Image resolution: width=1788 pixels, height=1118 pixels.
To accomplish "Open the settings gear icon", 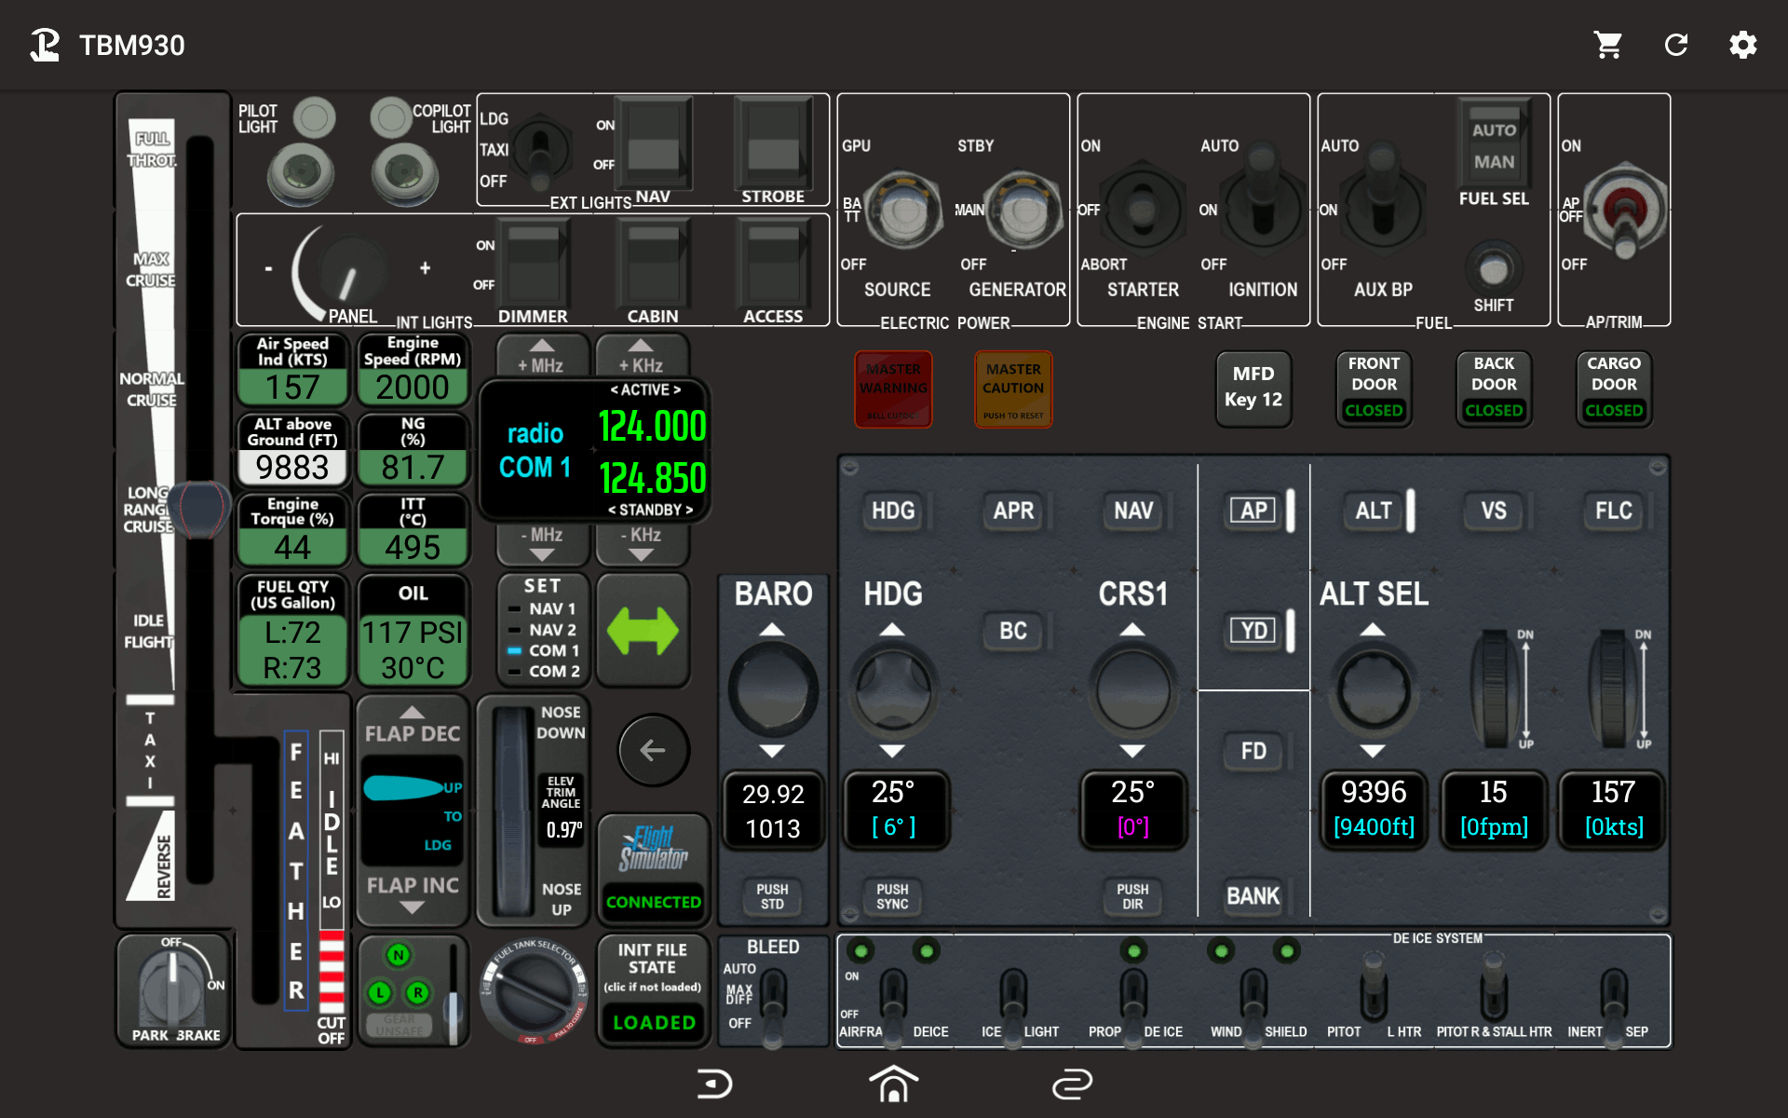I will [1742, 45].
